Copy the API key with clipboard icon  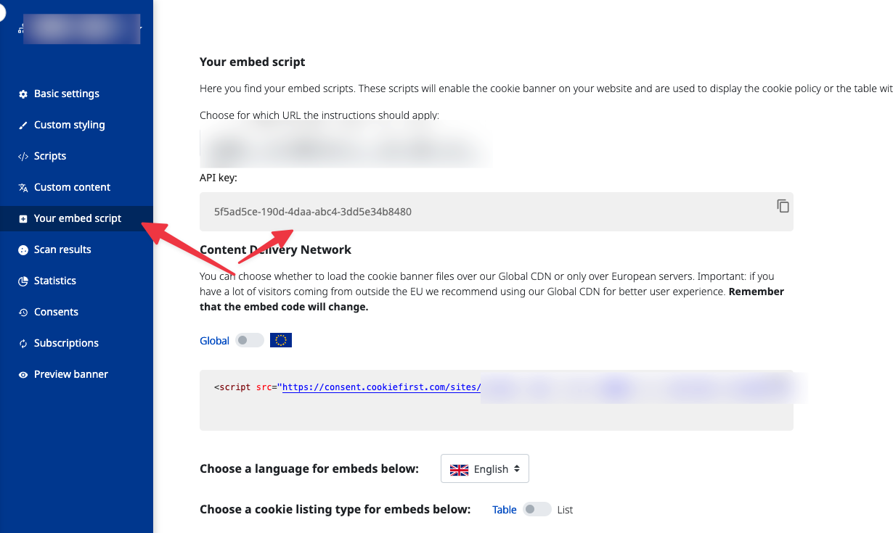(783, 206)
